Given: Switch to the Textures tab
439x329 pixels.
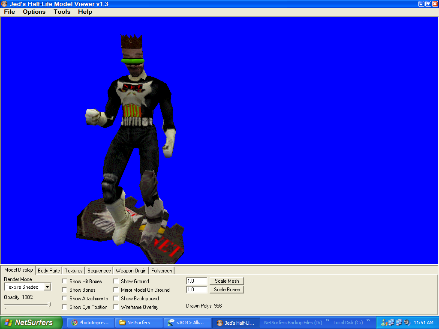Looking at the screenshot, I should tap(74, 271).
